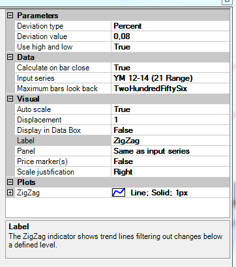Change Display in Data Box False value
This screenshot has height=267, width=236.
(x=170, y=130)
